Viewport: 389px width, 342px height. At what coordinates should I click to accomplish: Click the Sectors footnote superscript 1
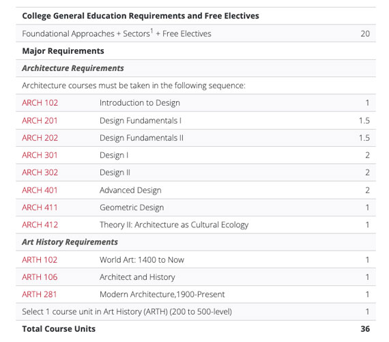click(152, 31)
